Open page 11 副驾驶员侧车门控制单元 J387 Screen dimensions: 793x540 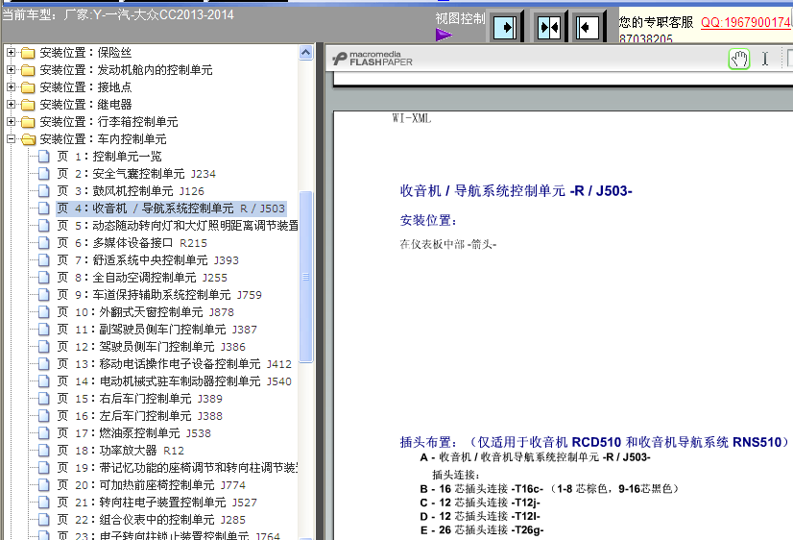coord(156,329)
